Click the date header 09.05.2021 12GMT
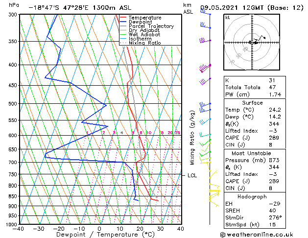This screenshot has height=238, width=308. (x=232, y=8)
